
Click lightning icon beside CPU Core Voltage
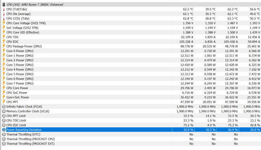pyautogui.click(x=4, y=23)
